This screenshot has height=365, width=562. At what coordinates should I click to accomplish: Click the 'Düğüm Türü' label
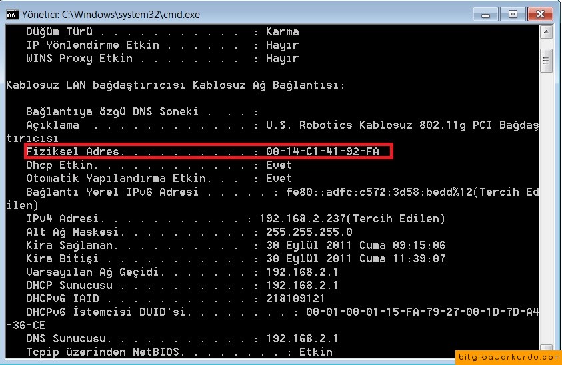pos(59,31)
